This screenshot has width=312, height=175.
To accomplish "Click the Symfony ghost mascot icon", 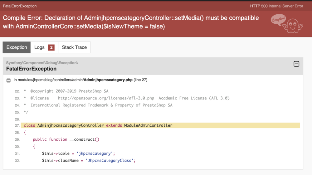I will click(293, 26).
